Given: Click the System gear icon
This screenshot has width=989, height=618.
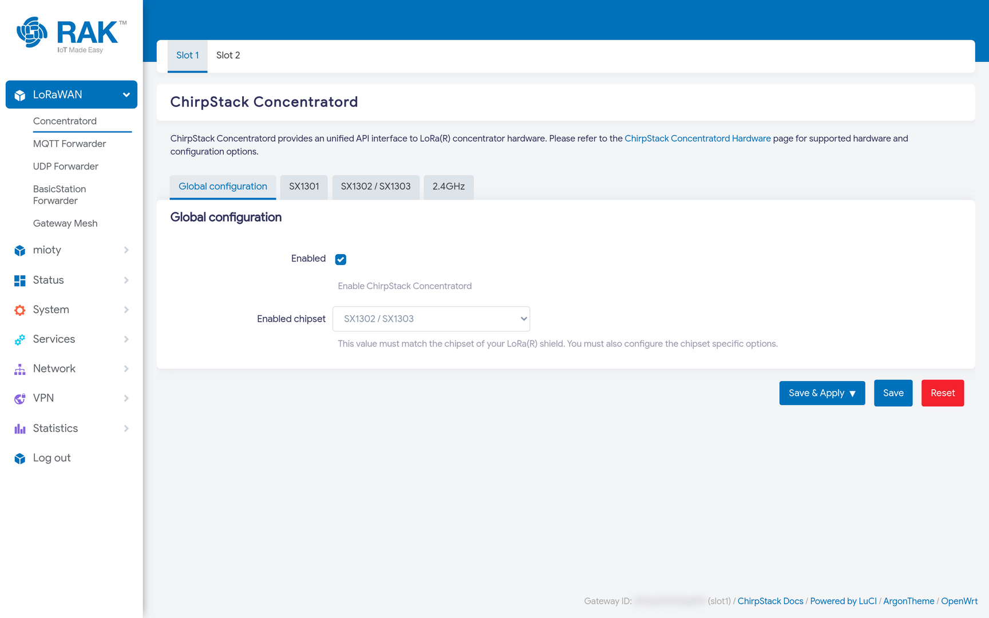Looking at the screenshot, I should 20,310.
